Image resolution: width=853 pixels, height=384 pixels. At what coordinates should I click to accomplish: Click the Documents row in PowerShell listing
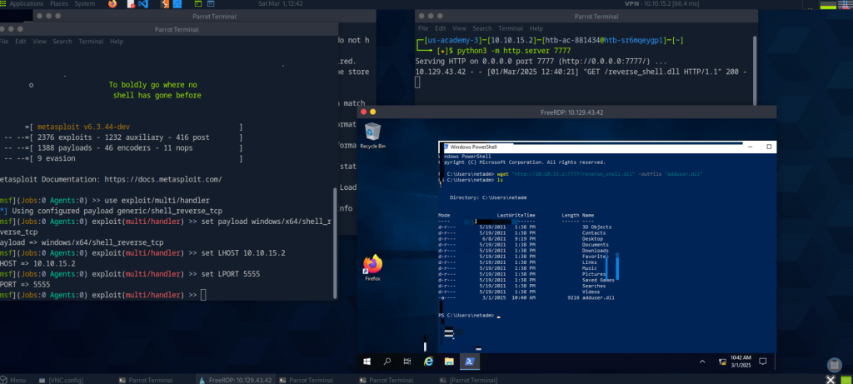(526, 245)
